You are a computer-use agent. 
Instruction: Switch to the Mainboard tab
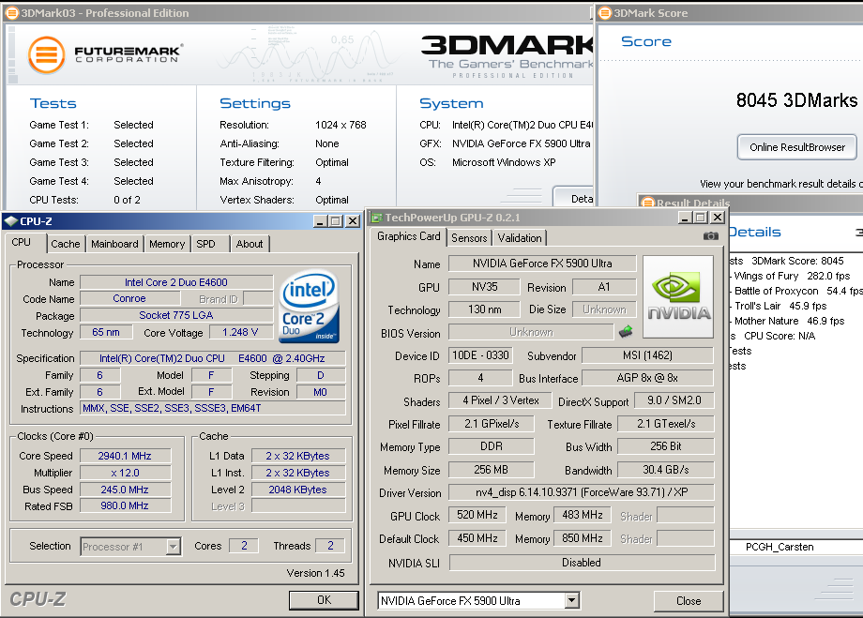114,244
